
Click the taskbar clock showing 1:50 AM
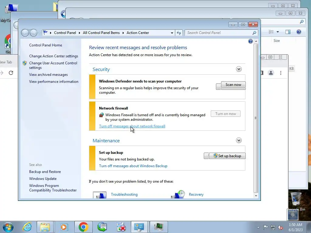click(295, 227)
